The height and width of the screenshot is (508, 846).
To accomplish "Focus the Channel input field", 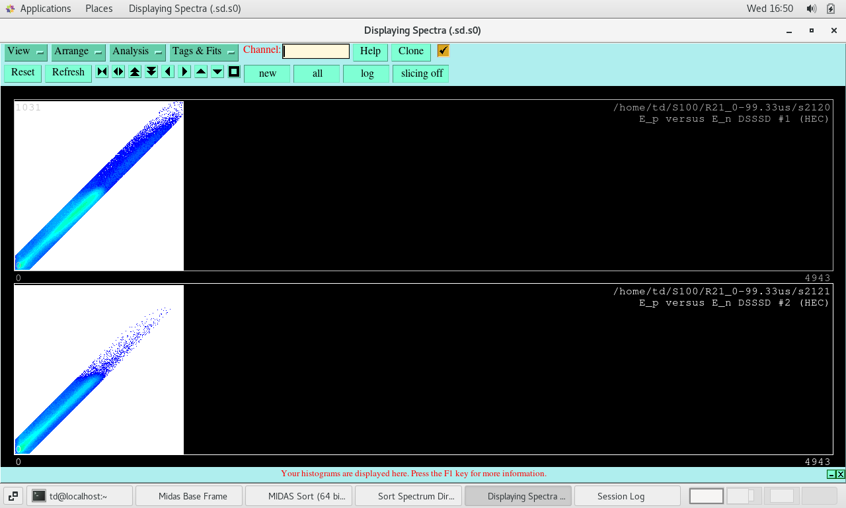I will (316, 52).
